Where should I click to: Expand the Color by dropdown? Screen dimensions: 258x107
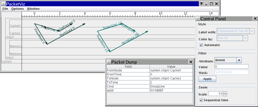pos(245,38)
